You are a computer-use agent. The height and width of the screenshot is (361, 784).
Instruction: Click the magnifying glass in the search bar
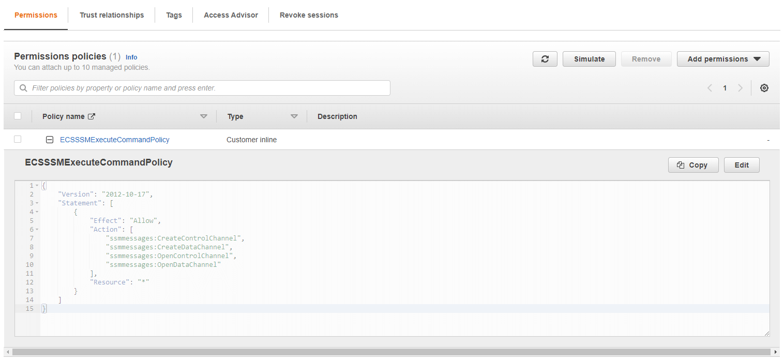pos(23,88)
